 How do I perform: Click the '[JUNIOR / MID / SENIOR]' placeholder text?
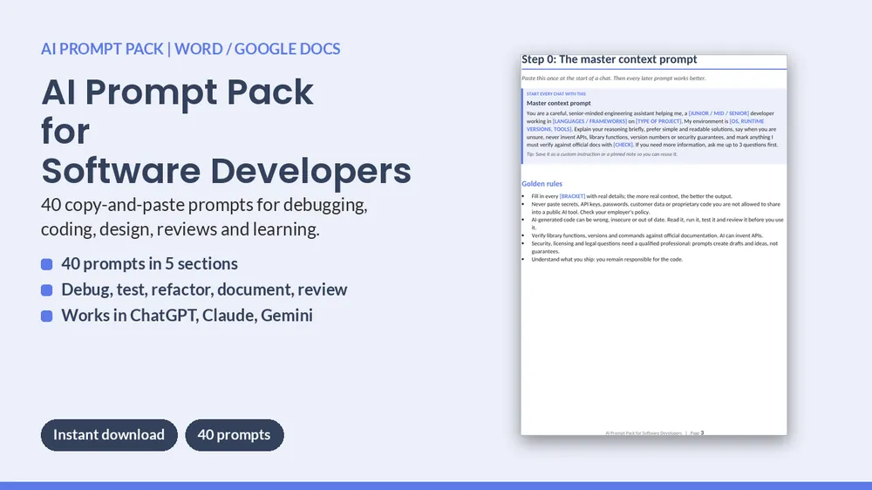coord(719,113)
